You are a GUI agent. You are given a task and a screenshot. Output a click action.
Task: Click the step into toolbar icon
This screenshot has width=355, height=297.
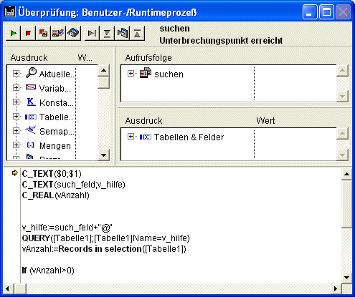pos(107,33)
